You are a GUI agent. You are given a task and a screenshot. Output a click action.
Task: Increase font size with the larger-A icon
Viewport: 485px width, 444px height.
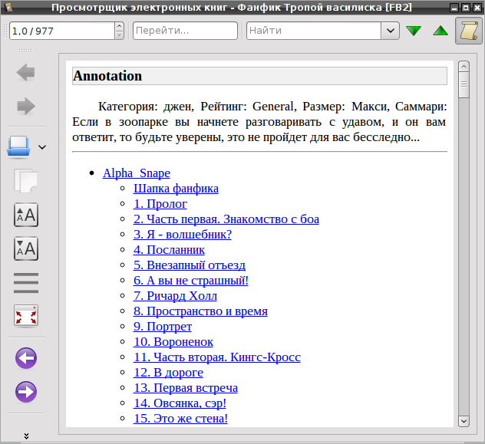(26, 215)
